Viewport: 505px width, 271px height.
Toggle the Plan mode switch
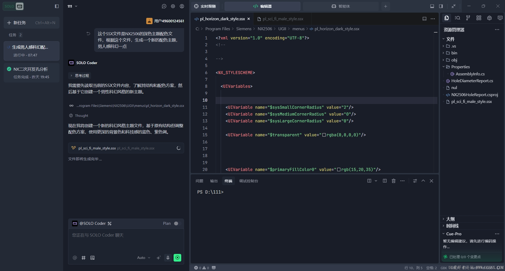tap(177, 223)
